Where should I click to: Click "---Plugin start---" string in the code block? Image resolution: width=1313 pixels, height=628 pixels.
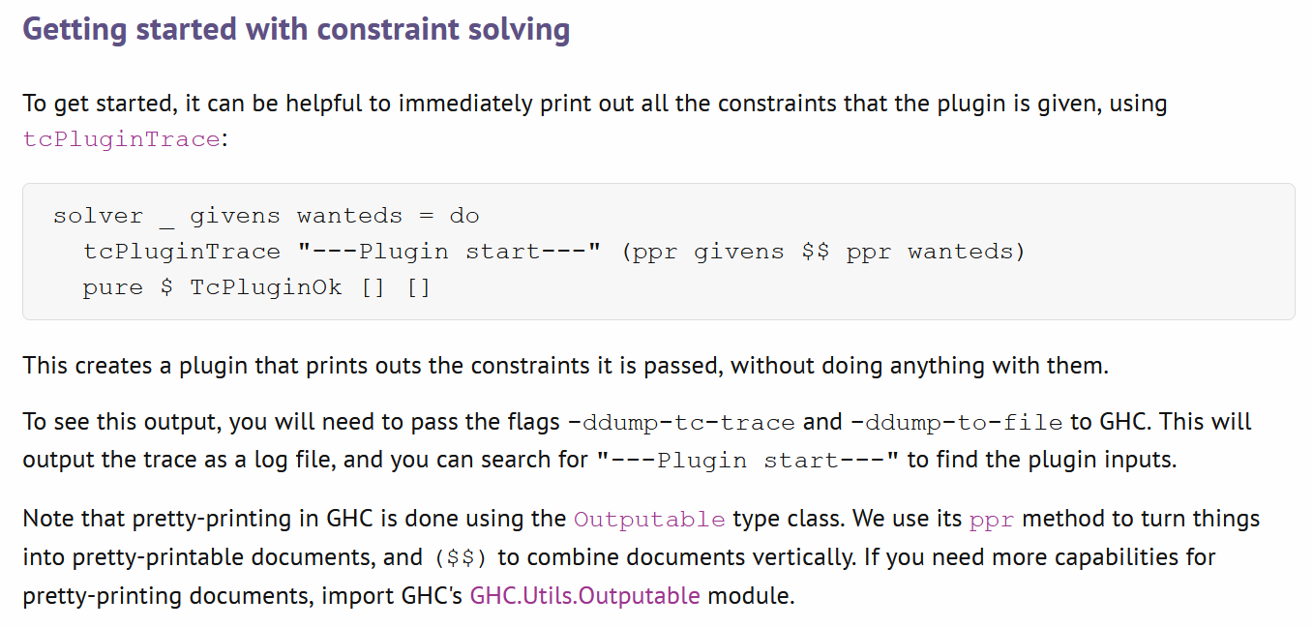tap(449, 252)
